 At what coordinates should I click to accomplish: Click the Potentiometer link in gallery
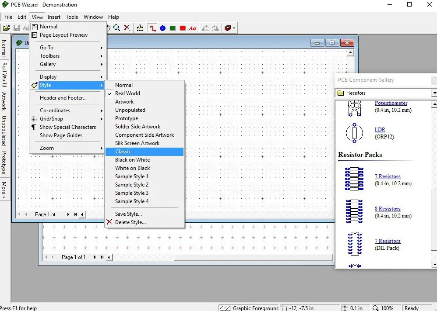pos(391,103)
